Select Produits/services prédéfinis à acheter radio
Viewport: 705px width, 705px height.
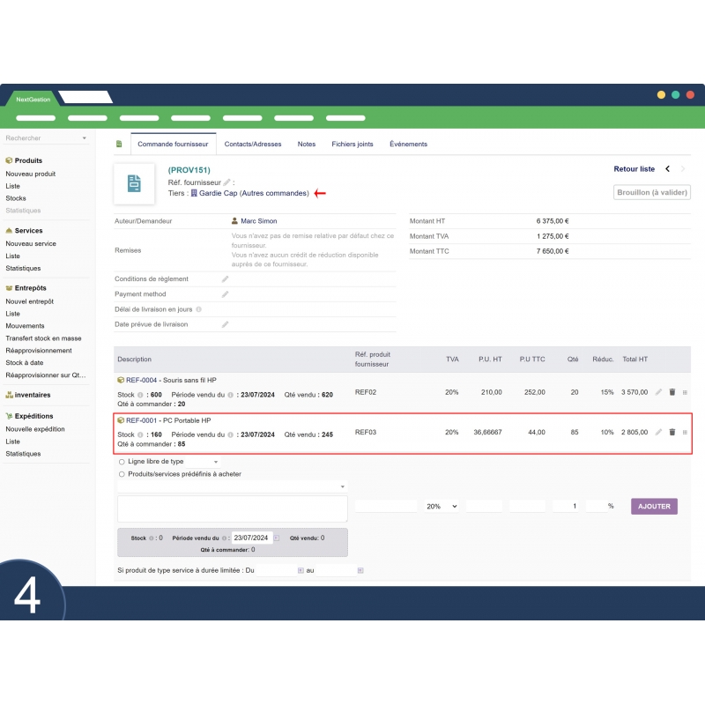point(122,474)
